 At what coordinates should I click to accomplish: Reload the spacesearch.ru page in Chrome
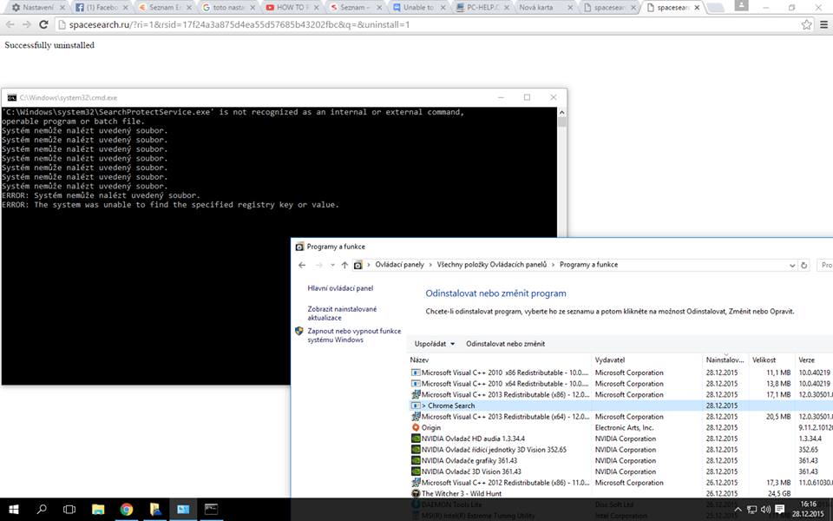tap(43, 24)
